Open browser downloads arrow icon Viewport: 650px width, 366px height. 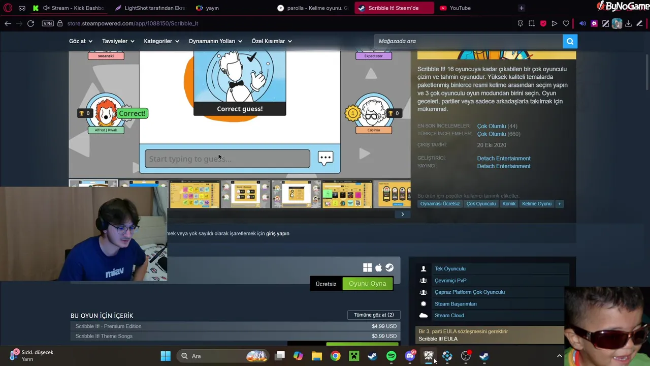[x=628, y=23]
